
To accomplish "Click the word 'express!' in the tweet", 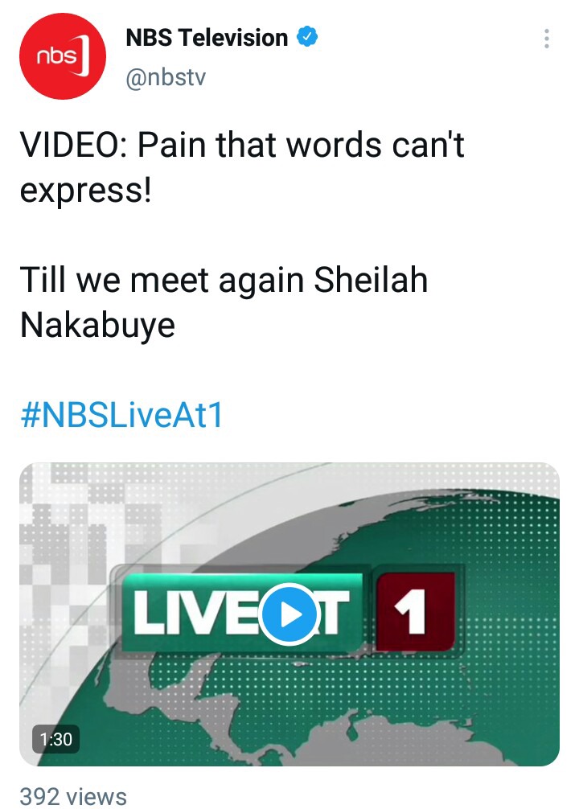I will tap(86, 191).
